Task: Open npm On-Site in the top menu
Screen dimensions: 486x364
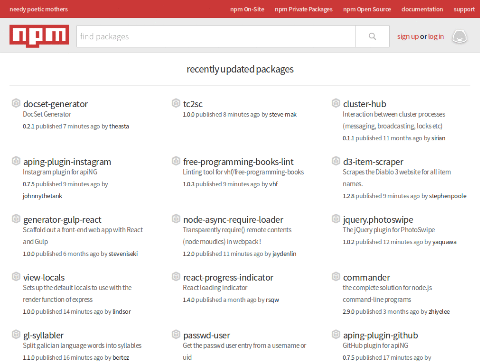Action: 247,9
